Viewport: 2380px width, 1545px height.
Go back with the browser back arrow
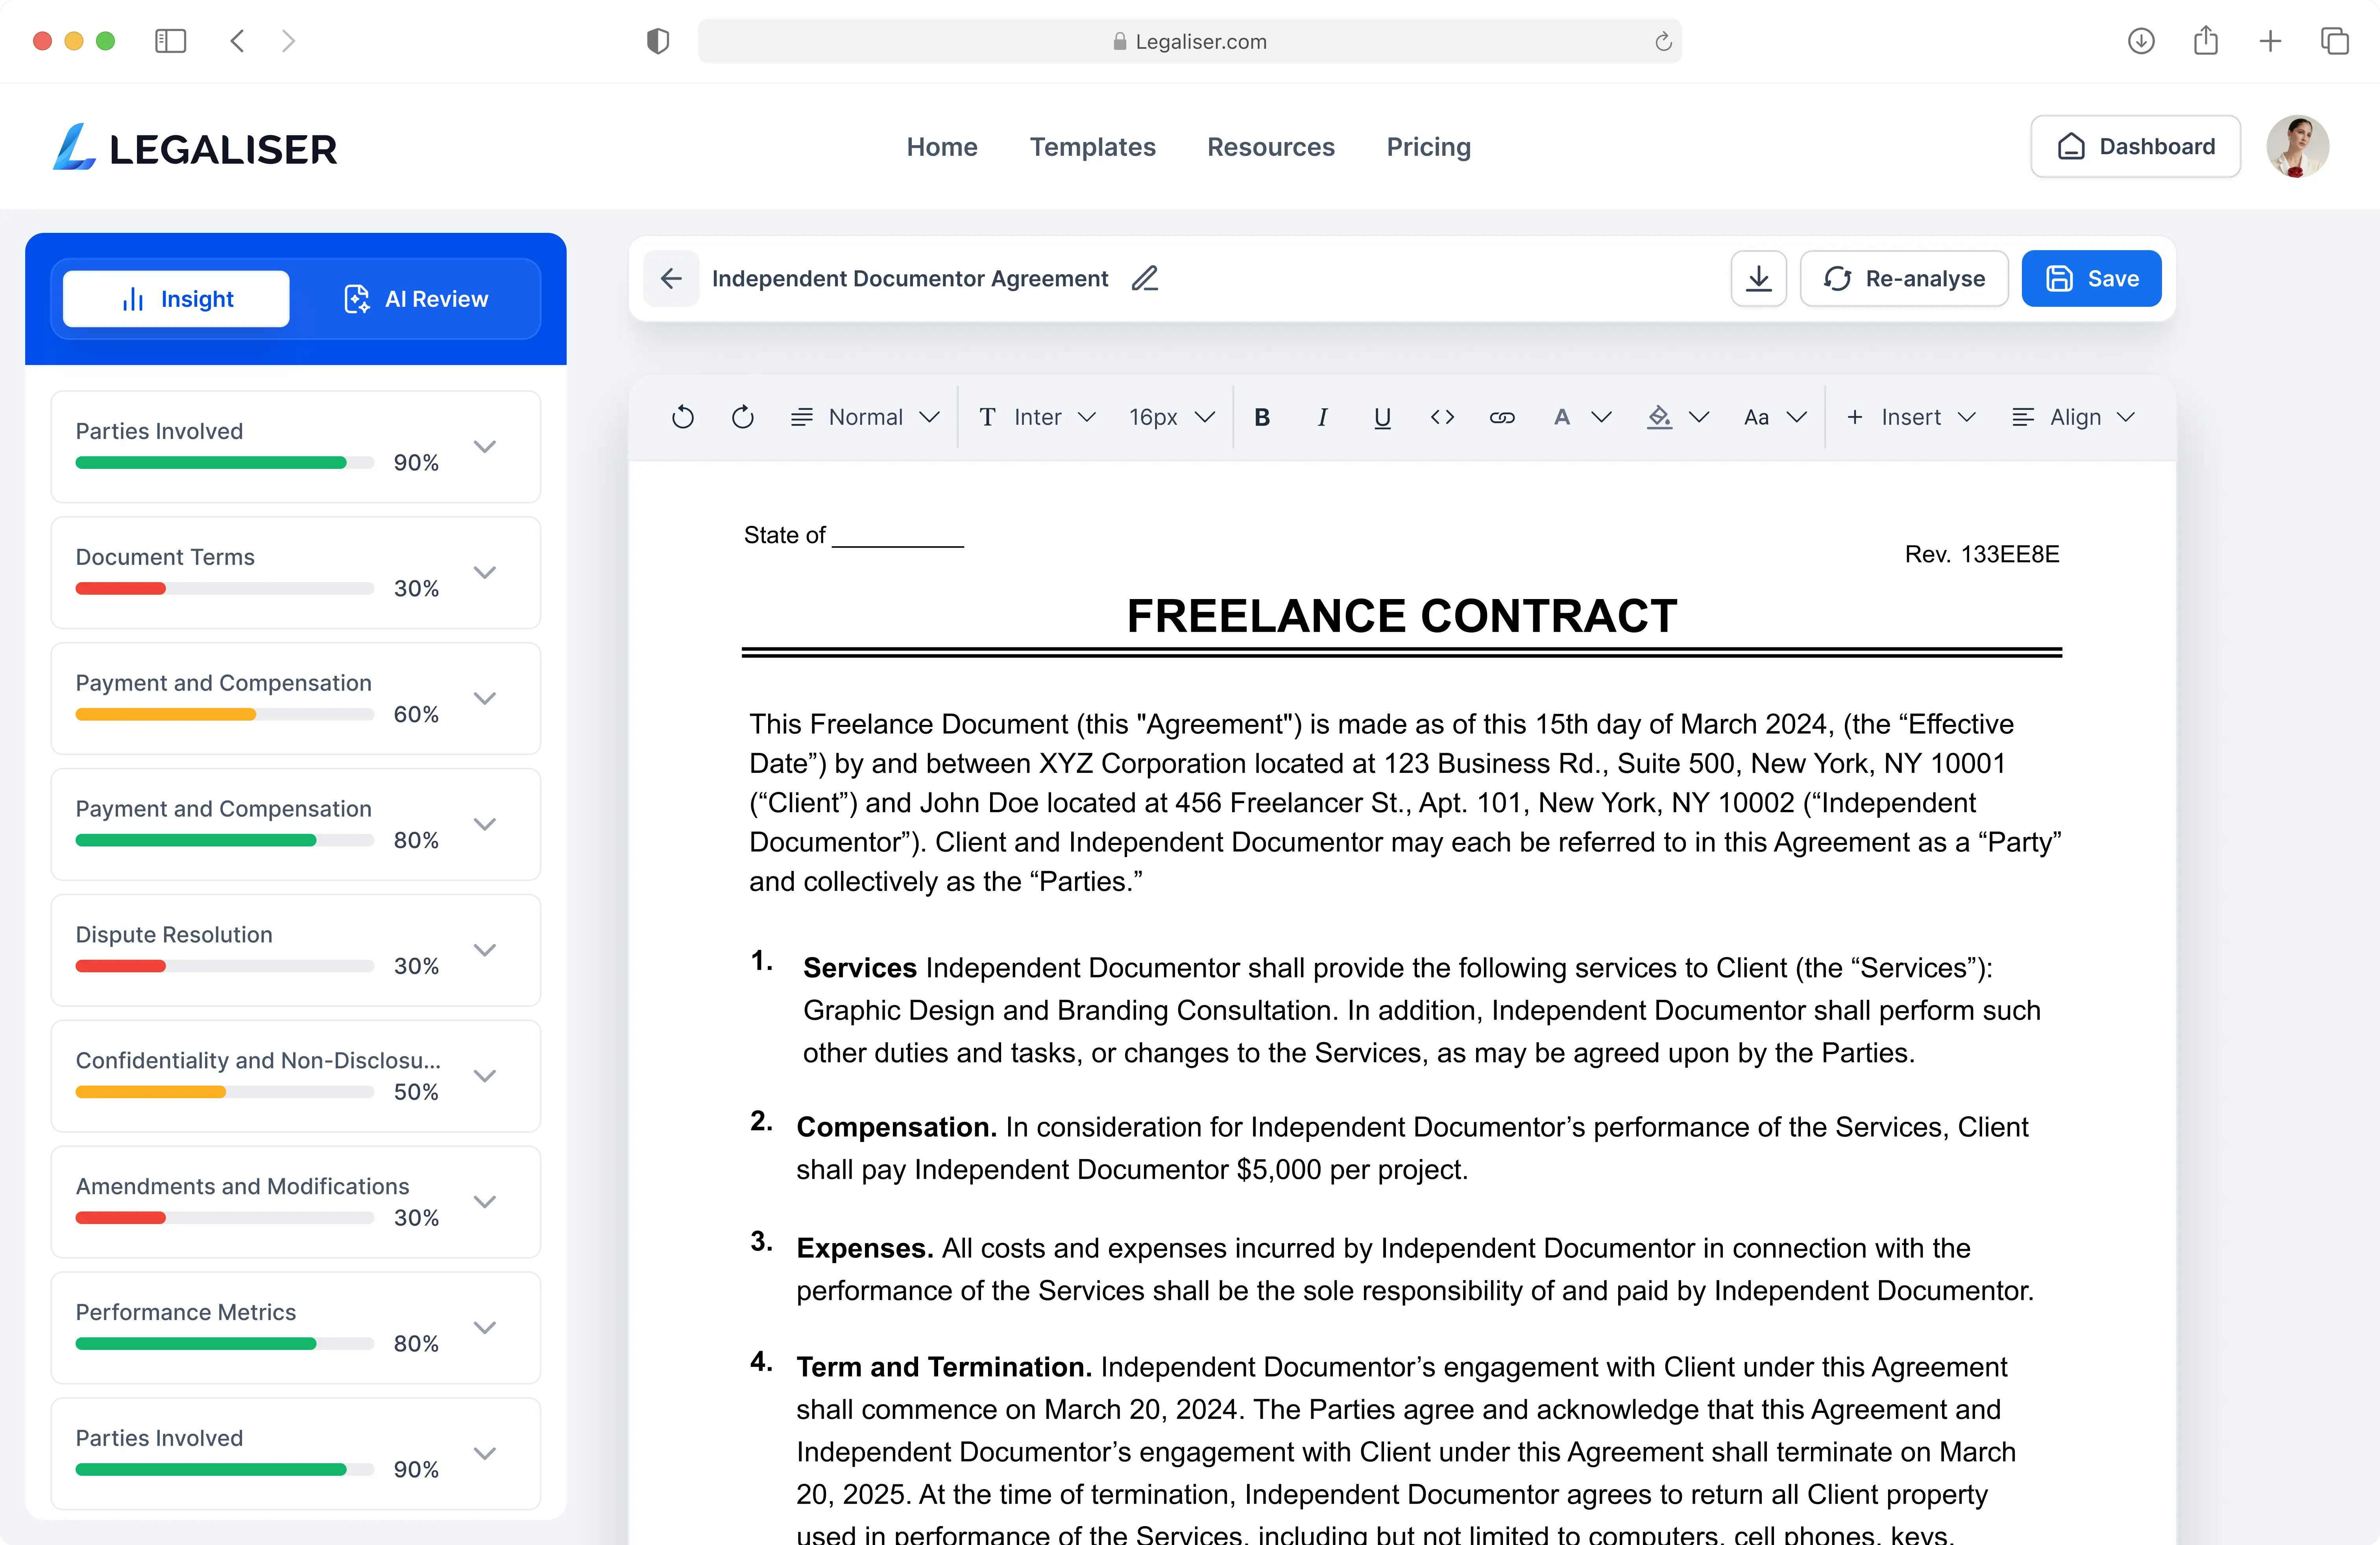pyautogui.click(x=237, y=41)
